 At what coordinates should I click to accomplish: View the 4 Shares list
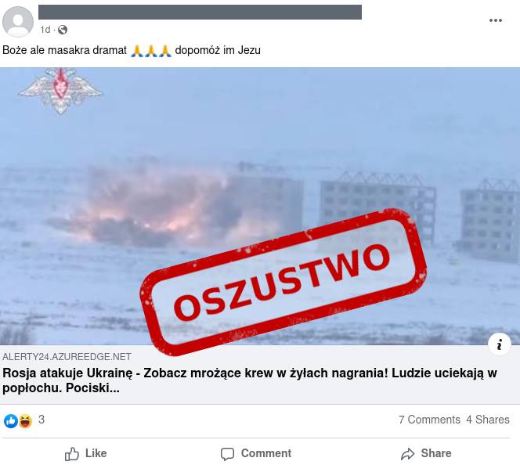(487, 420)
